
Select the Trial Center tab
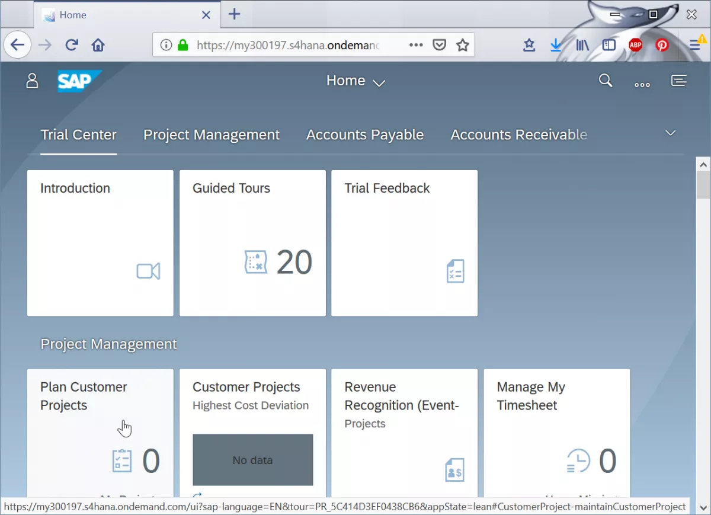coord(79,135)
